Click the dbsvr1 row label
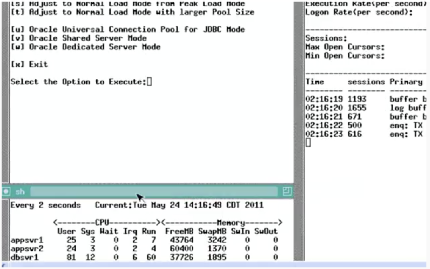The height and width of the screenshot is (269, 430). pos(24,257)
